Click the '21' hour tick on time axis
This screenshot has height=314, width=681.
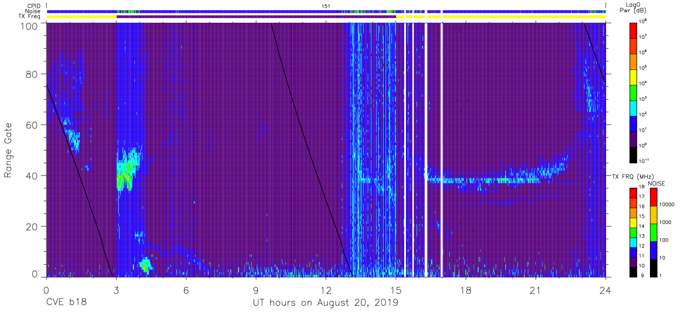click(x=535, y=290)
